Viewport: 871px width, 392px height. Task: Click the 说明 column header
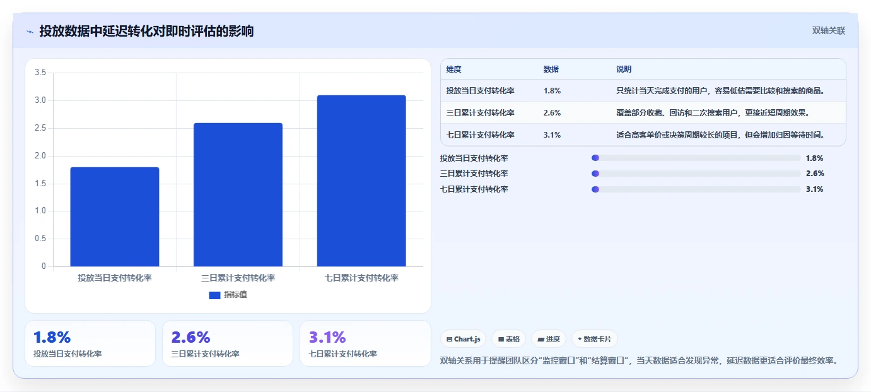(624, 69)
